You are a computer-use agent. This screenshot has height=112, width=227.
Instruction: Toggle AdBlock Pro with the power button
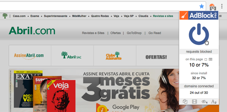point(199,34)
